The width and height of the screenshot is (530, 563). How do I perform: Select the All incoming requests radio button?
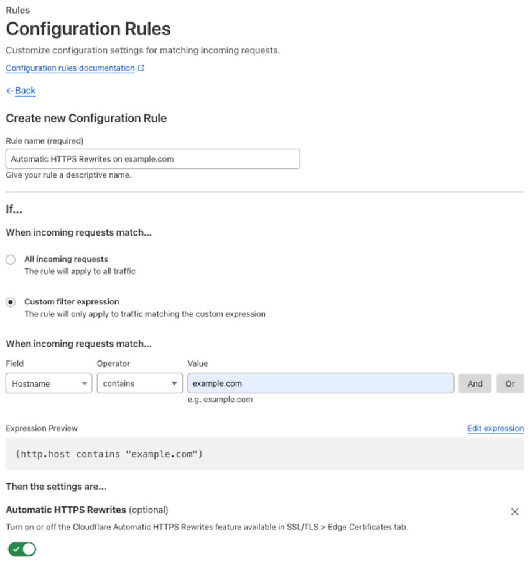(x=9, y=259)
